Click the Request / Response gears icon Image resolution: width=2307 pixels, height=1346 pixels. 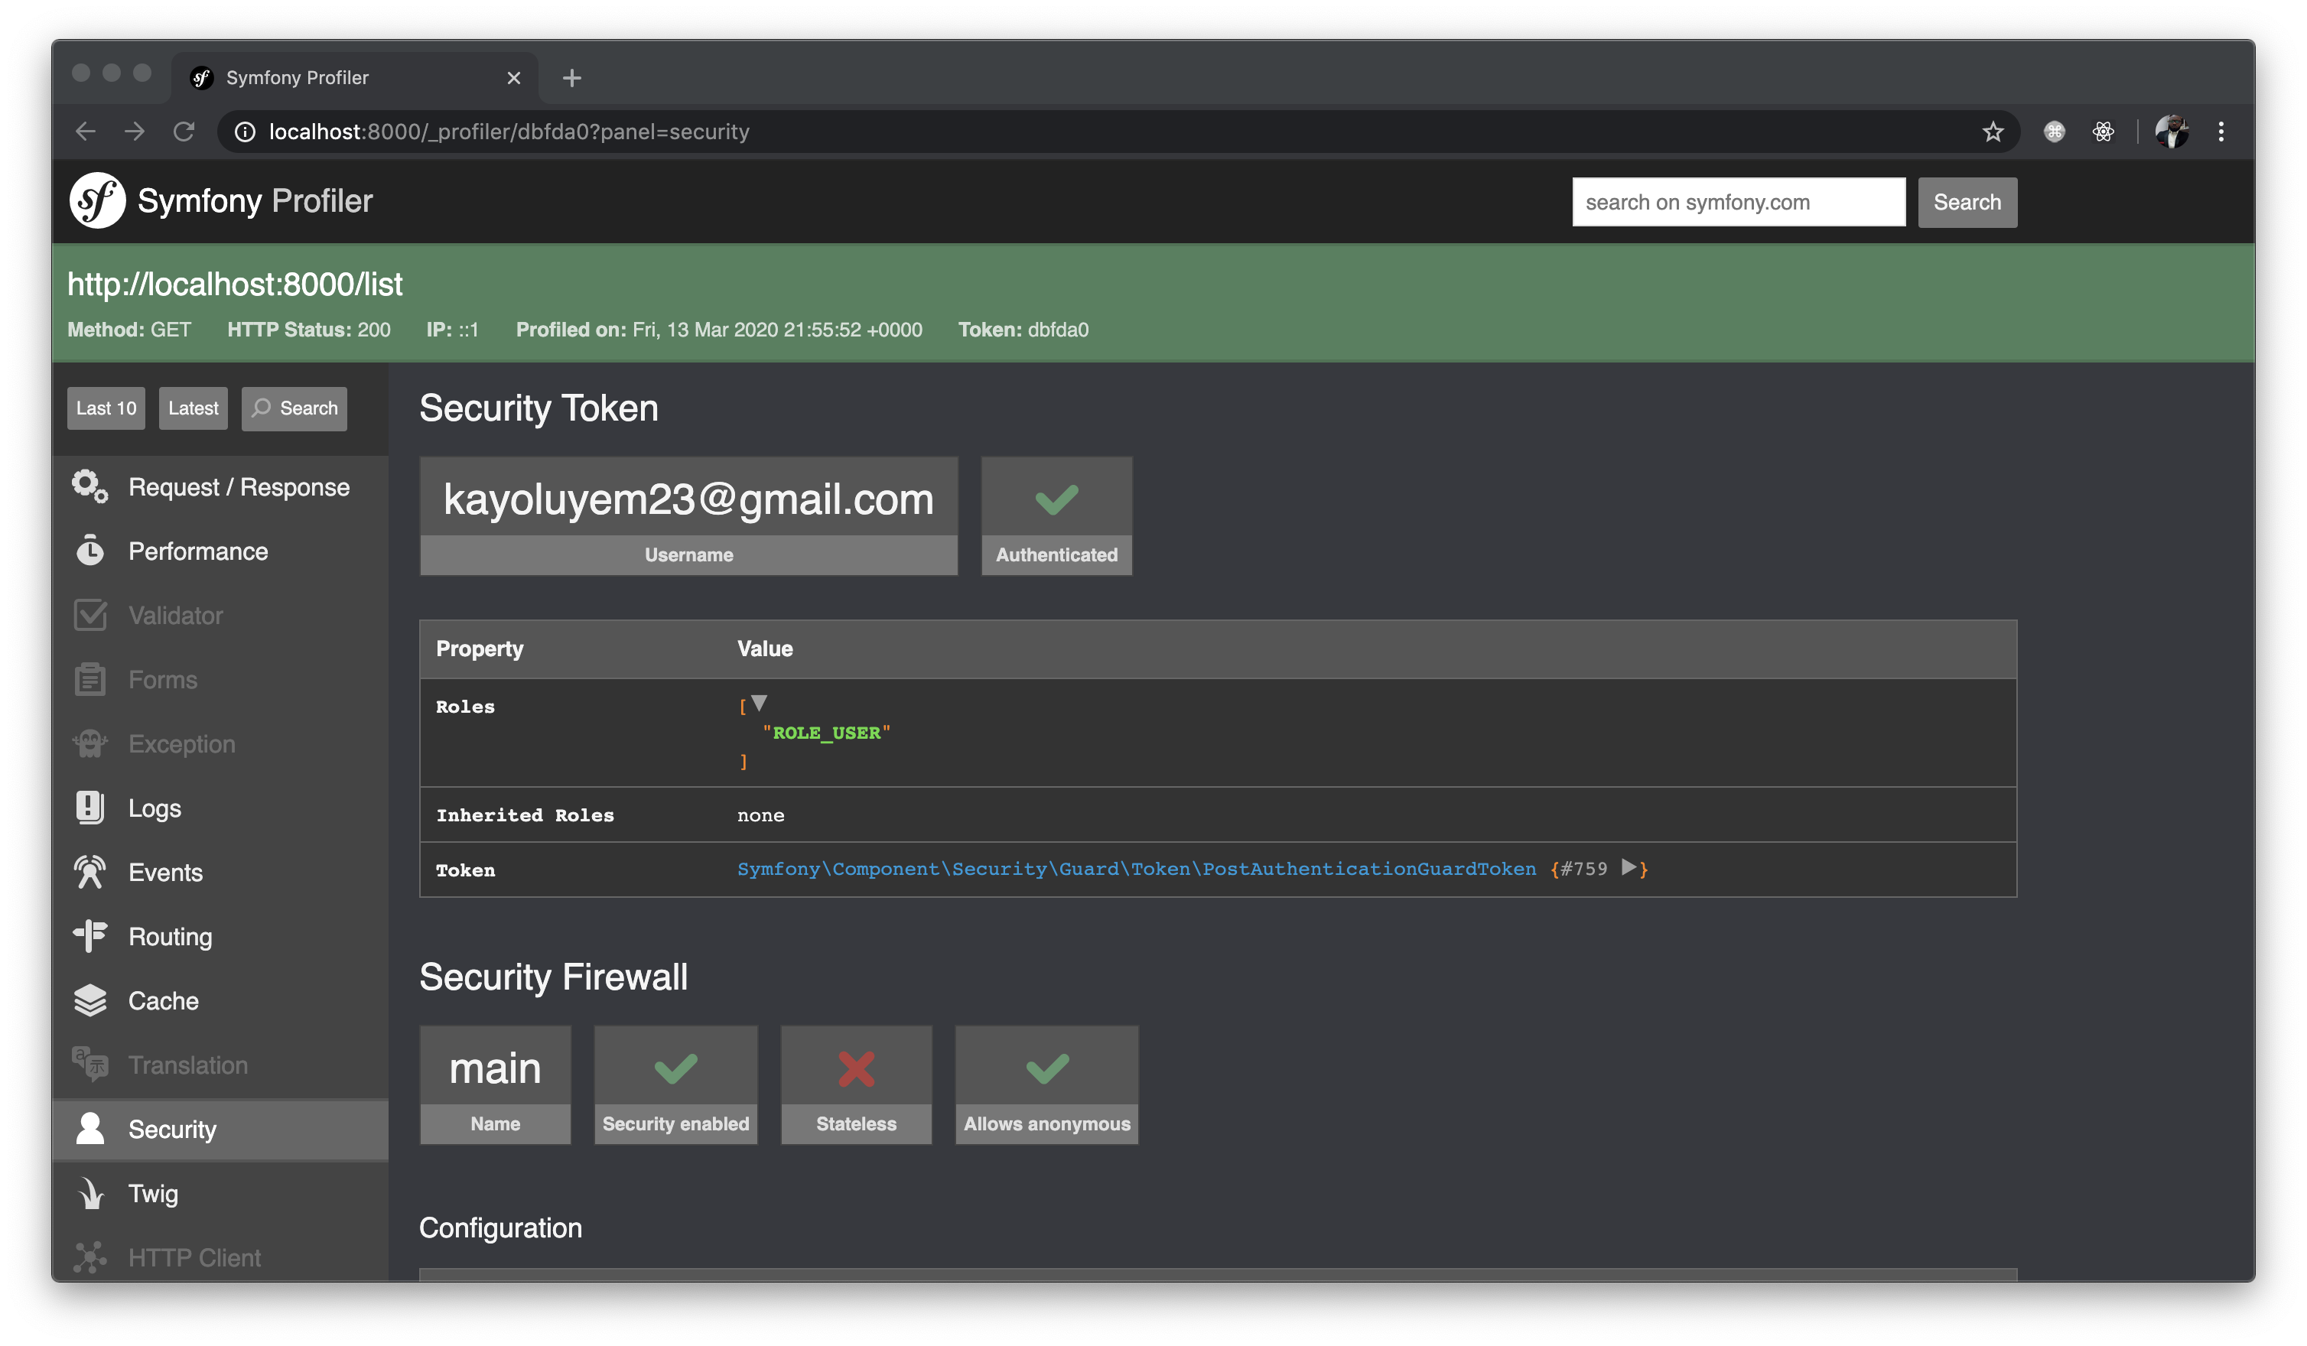(x=89, y=486)
